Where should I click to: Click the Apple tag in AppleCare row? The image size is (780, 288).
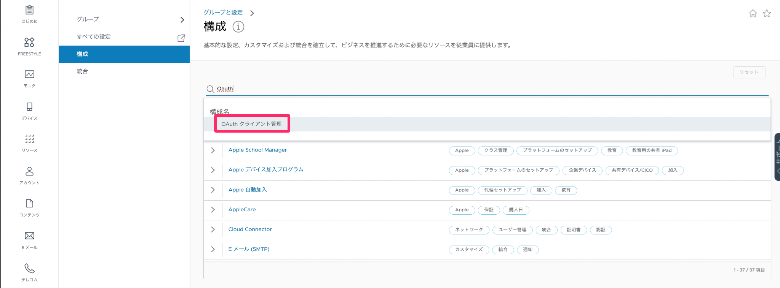[462, 210]
